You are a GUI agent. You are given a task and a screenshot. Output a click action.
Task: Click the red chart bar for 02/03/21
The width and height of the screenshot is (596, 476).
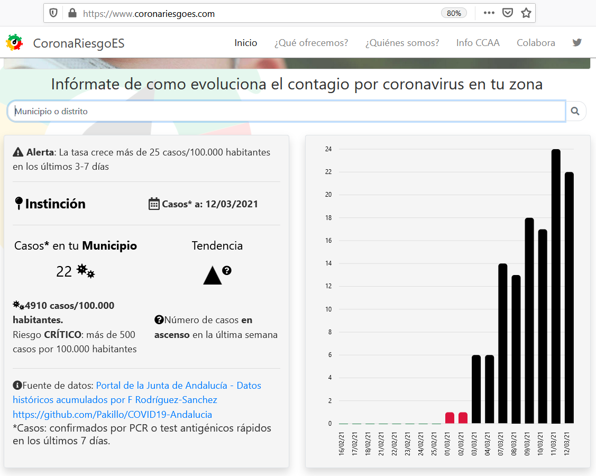463,418
